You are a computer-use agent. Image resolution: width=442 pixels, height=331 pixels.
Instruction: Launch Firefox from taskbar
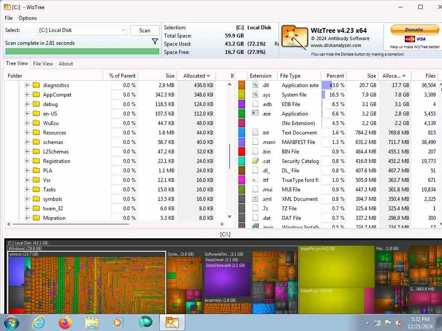click(x=65, y=322)
